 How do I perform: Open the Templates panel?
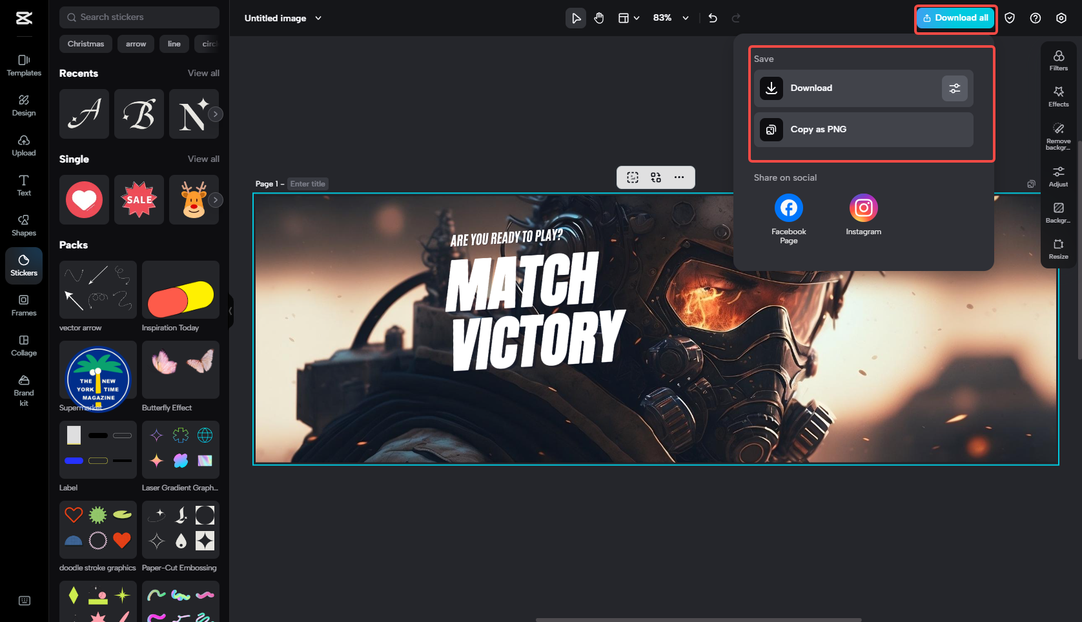coord(24,65)
